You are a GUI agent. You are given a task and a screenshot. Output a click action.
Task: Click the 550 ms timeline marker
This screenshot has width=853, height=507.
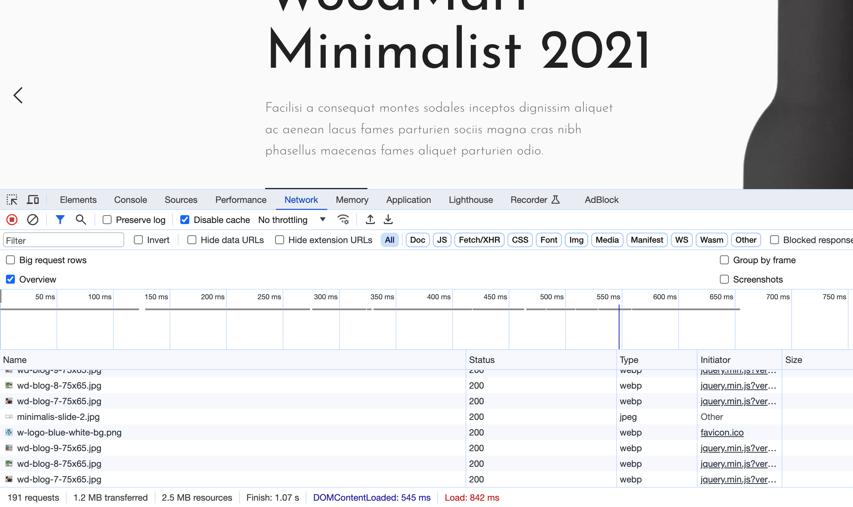(608, 297)
